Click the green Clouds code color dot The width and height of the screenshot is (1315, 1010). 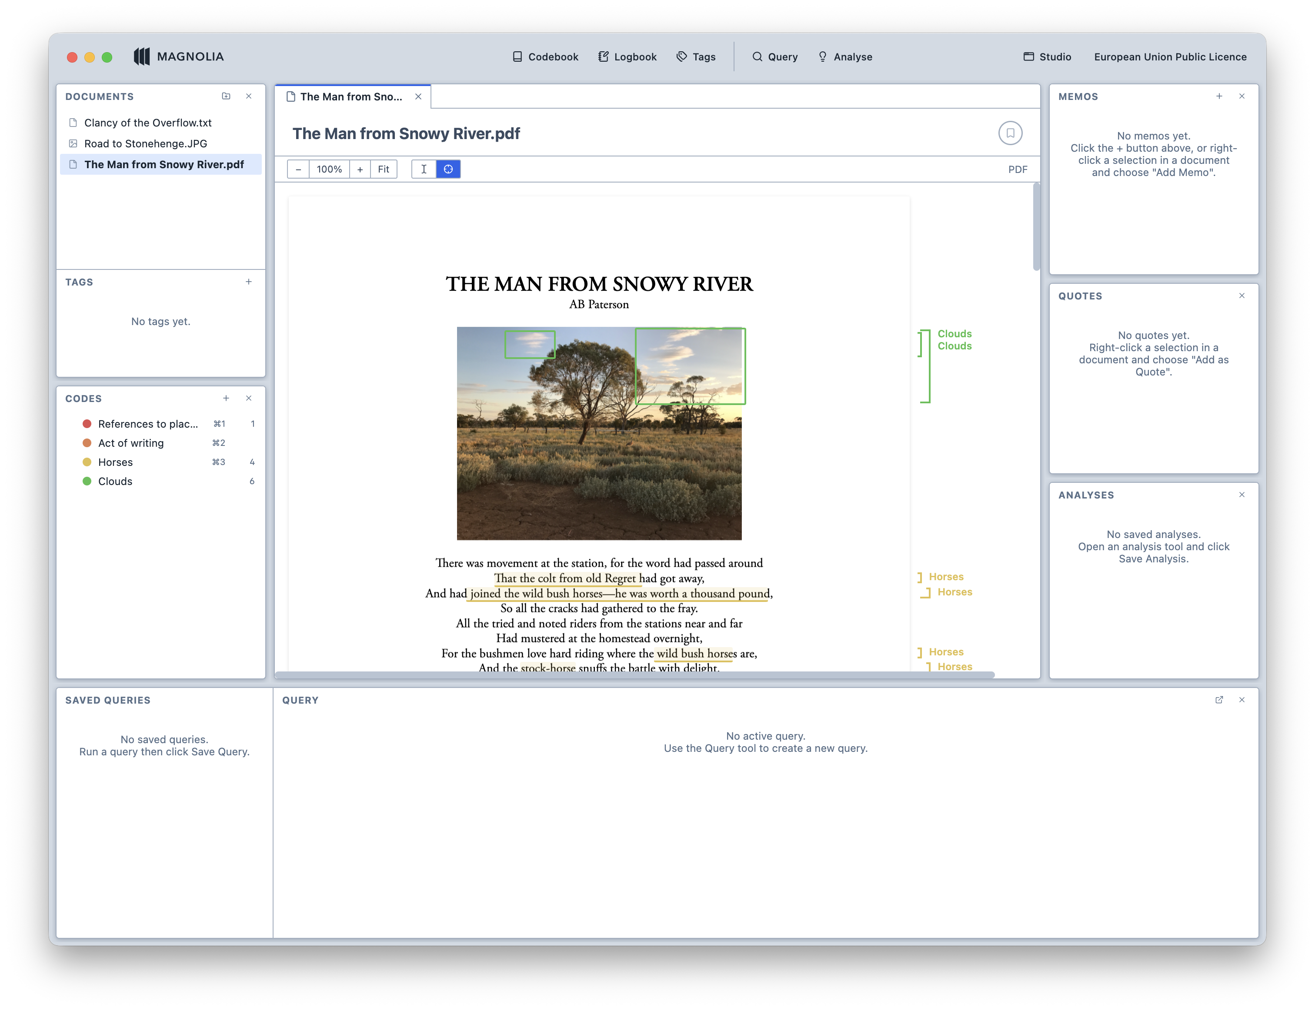[x=87, y=482]
